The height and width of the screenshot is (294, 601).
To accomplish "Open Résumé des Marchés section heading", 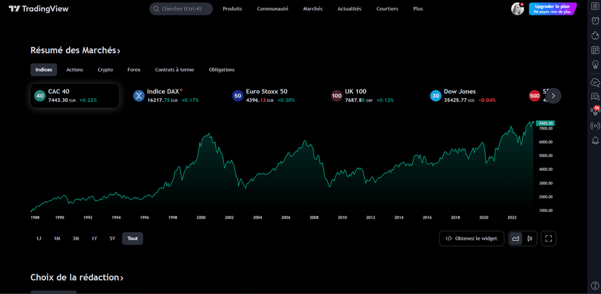I will [75, 50].
